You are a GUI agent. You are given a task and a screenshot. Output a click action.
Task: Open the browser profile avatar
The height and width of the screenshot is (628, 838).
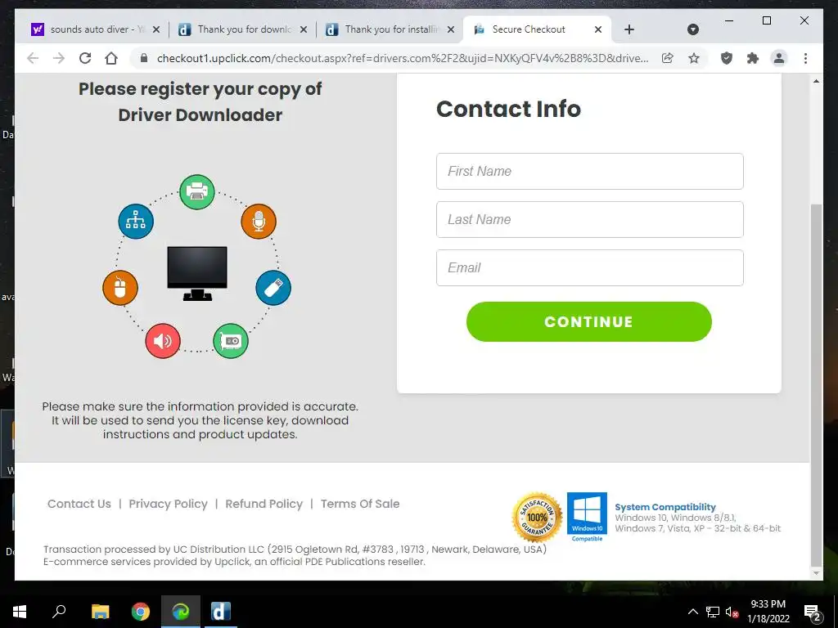click(x=779, y=58)
